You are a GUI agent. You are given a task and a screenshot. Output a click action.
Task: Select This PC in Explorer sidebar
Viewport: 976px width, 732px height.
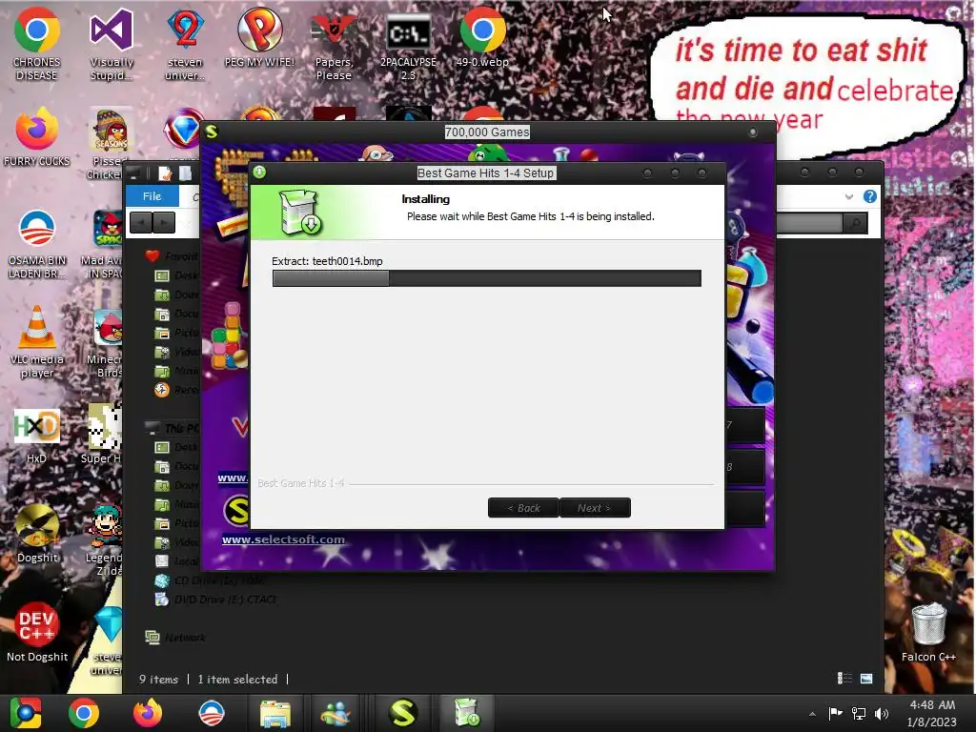(x=172, y=428)
